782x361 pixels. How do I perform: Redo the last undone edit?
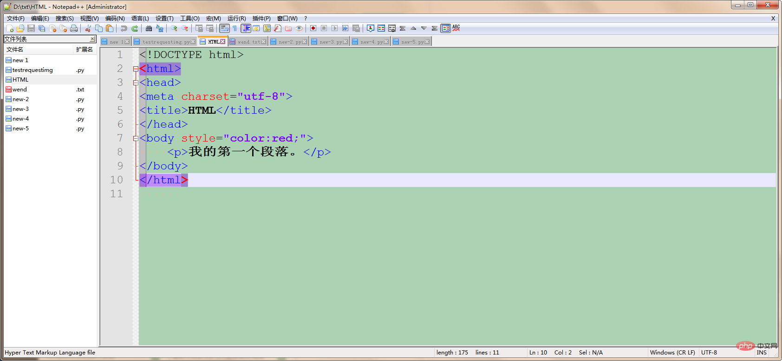pyautogui.click(x=134, y=28)
